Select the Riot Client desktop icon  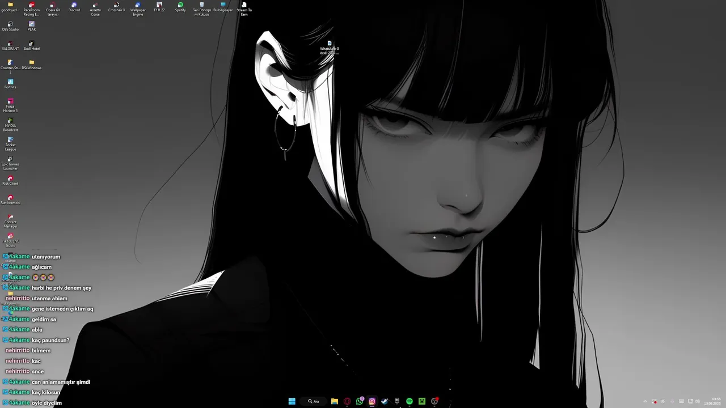tap(10, 180)
